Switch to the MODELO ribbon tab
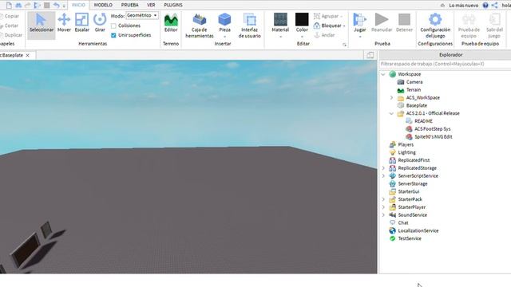The height and width of the screenshot is (287, 511). tap(103, 5)
